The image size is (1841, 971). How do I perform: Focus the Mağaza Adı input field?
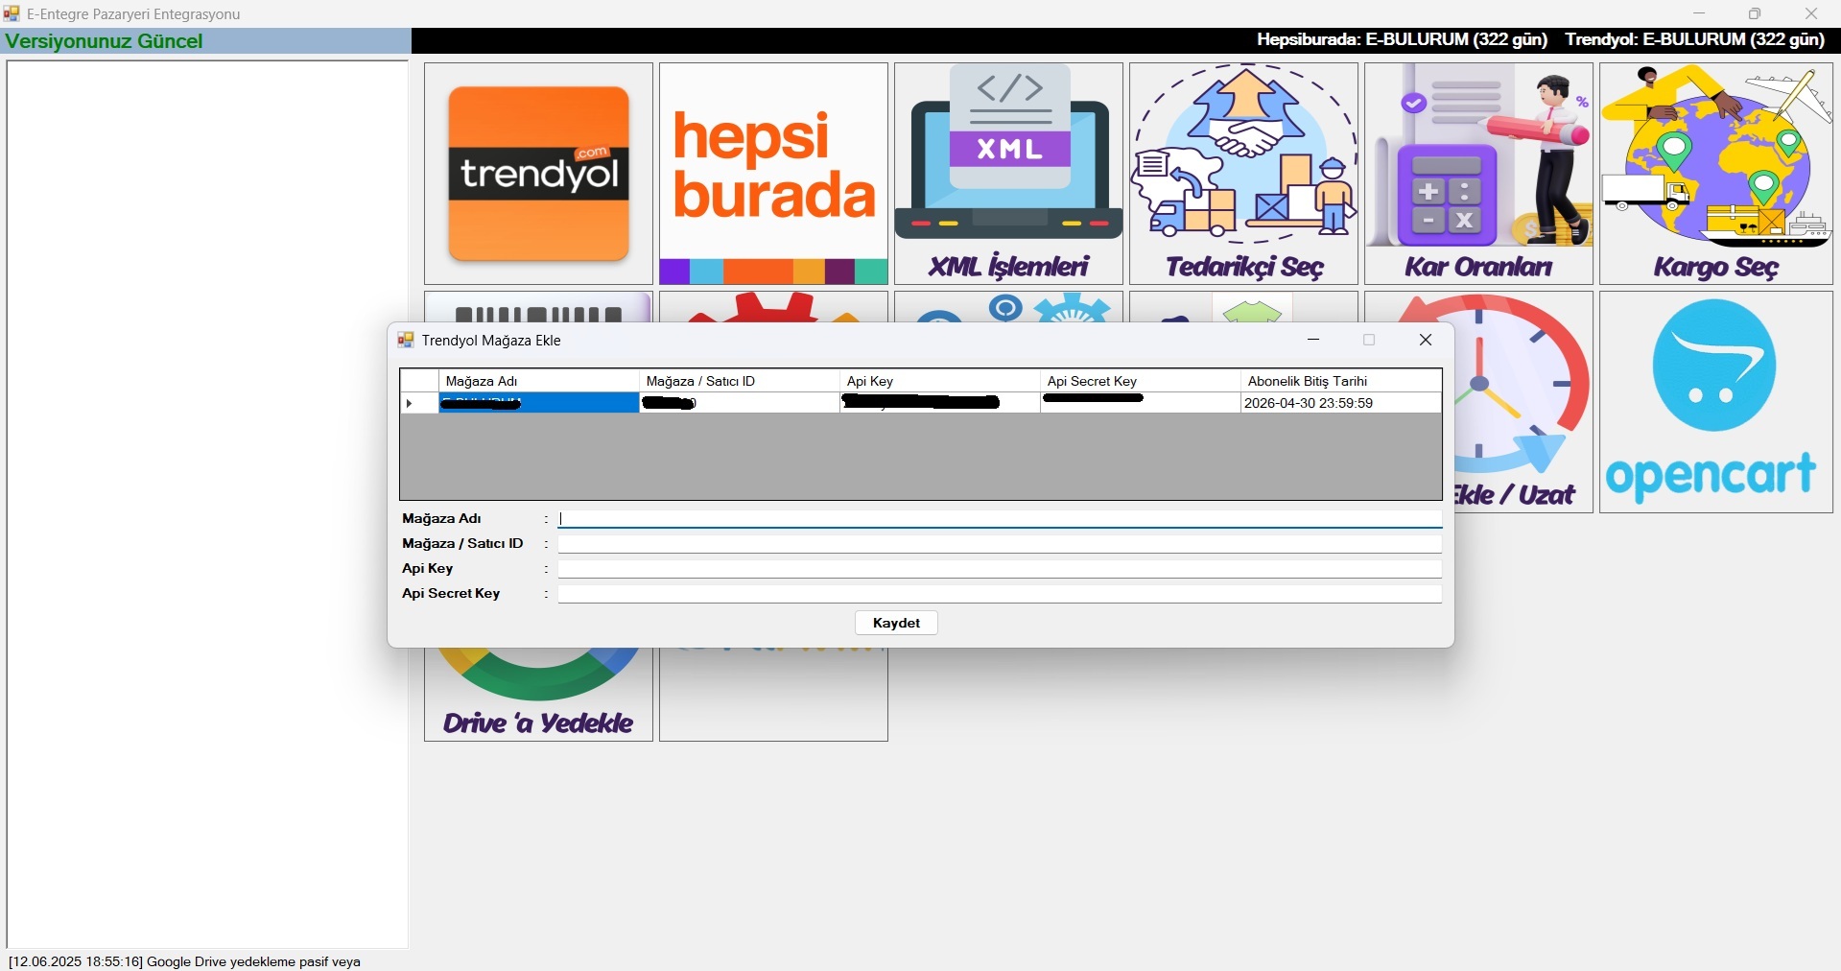[x=1000, y=518]
